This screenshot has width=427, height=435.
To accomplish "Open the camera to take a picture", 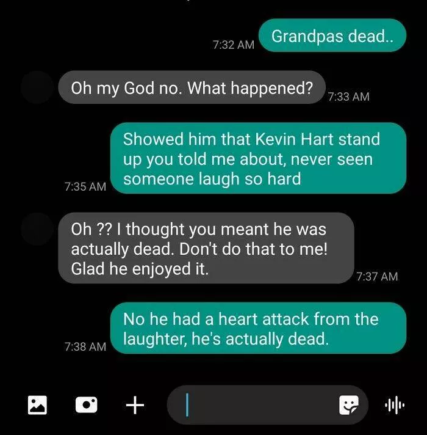I will point(87,405).
